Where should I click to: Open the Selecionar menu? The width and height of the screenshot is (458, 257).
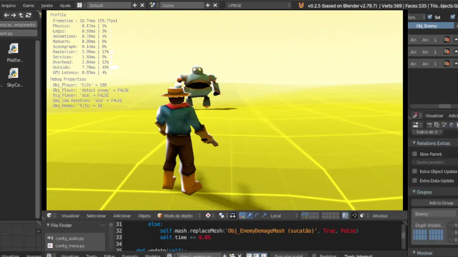[96, 216]
